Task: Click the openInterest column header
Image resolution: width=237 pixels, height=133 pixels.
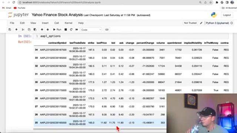Action: click(174, 43)
